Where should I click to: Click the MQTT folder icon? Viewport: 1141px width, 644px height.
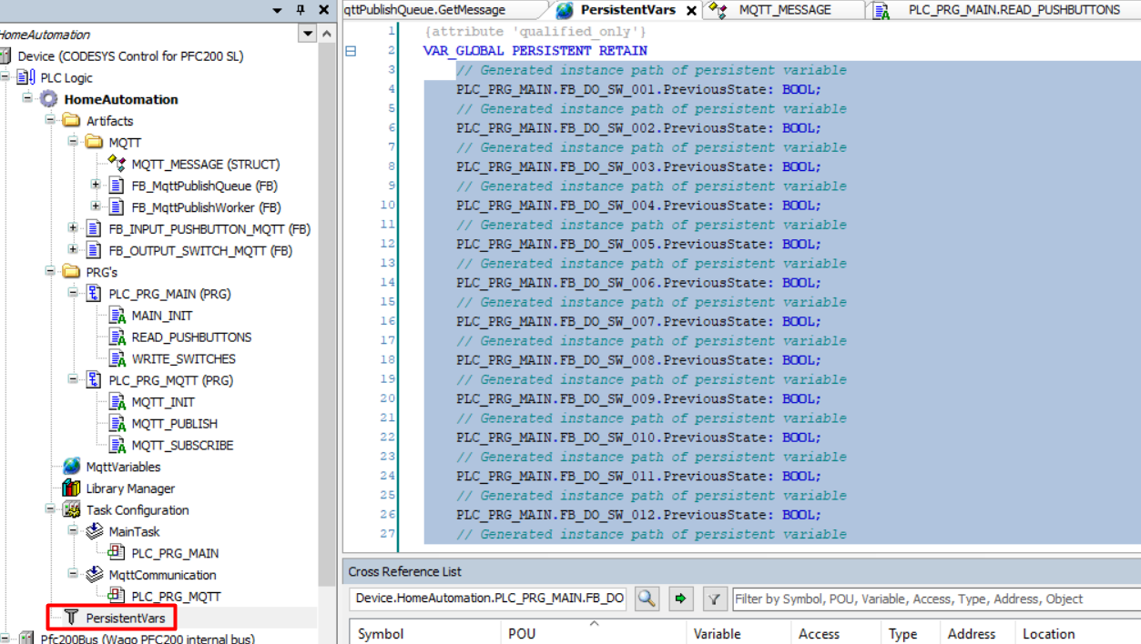[94, 143]
